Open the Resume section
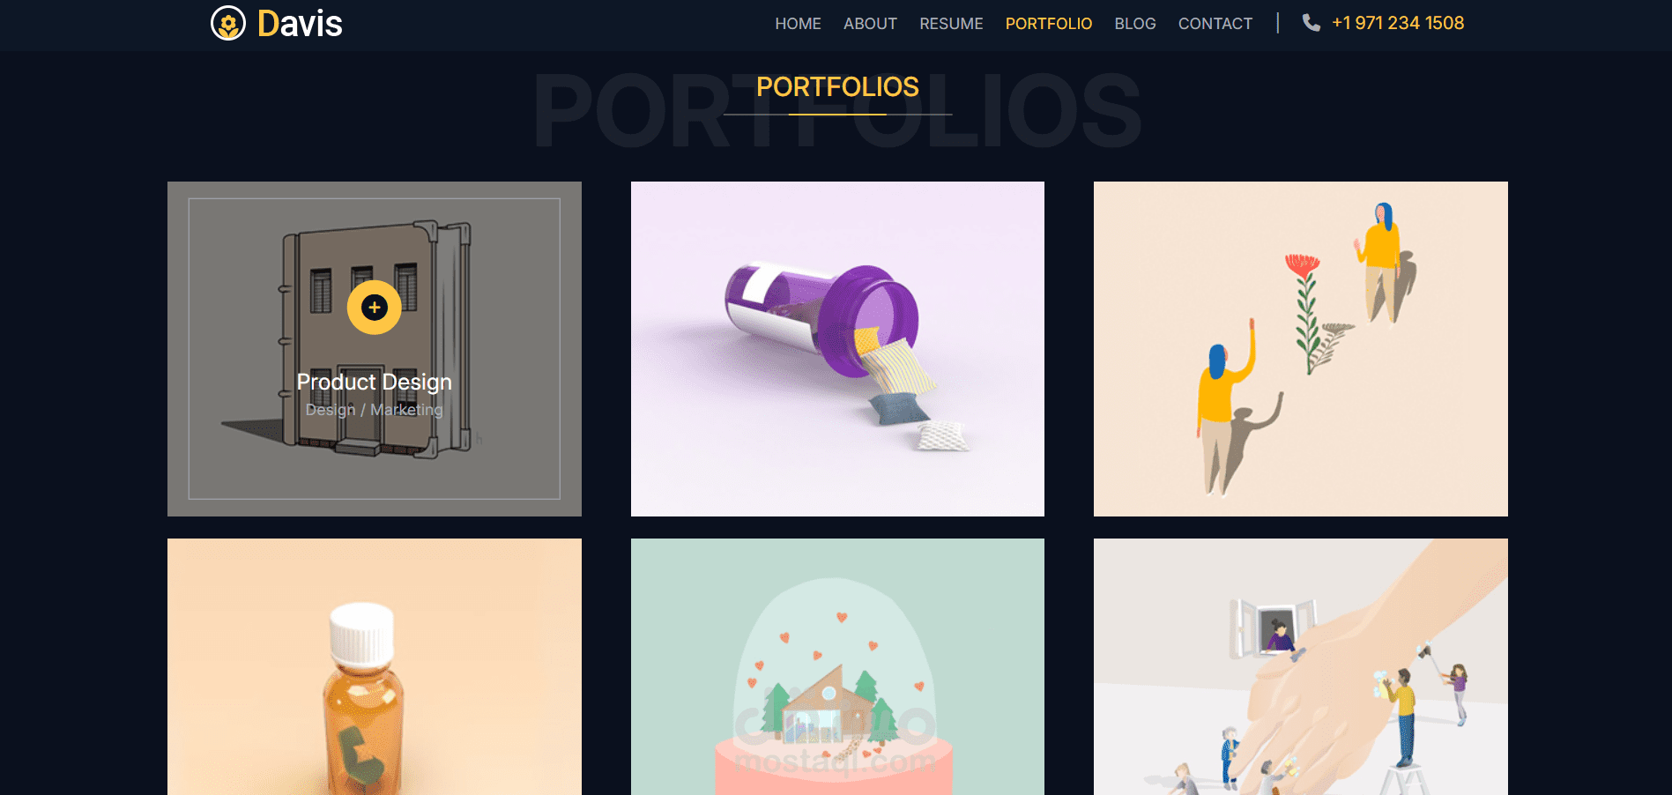 click(951, 24)
